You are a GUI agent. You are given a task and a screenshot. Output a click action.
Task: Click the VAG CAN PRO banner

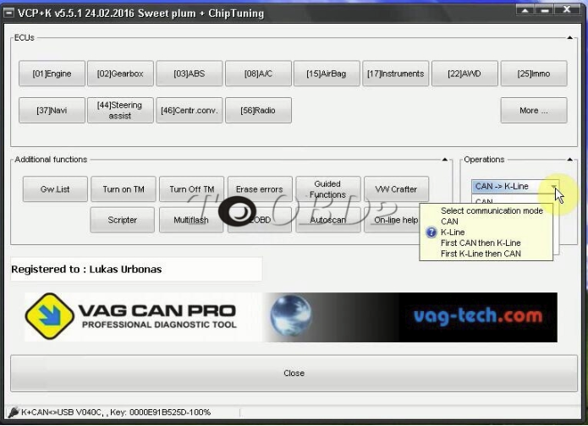click(291, 317)
